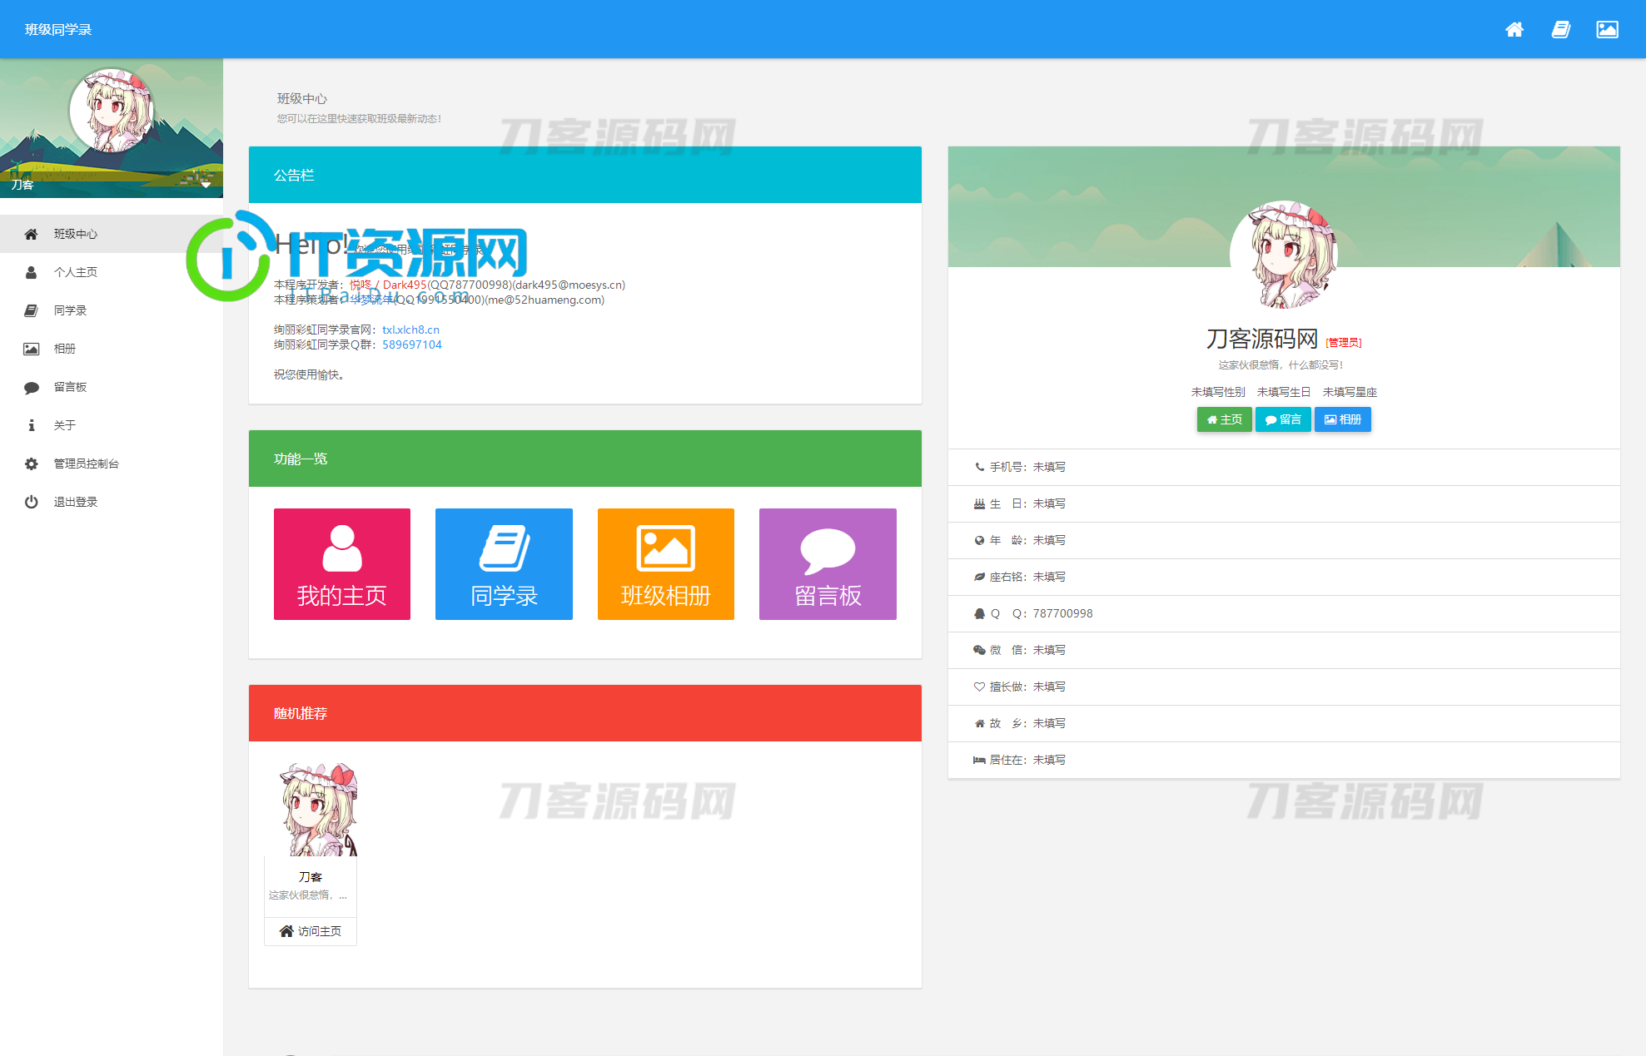The image size is (1646, 1056).
Task: Click the cyan 留言 button on profile card
Action: (x=1283, y=419)
